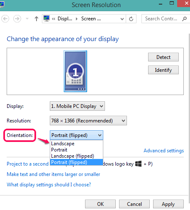190x210 pixels.
Task: Open the Resolution dropdown
Action: tap(88, 121)
